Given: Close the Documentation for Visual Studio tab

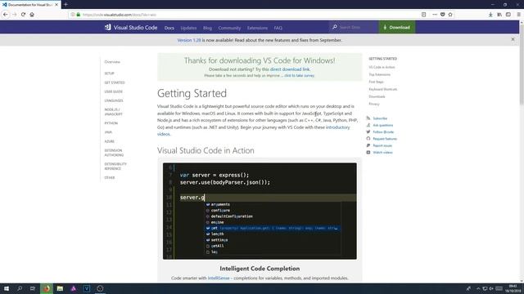Looking at the screenshot, I should click(x=56, y=5).
